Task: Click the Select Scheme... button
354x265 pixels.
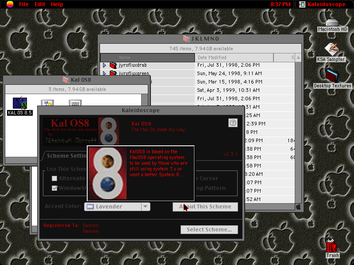Action: 209,229
